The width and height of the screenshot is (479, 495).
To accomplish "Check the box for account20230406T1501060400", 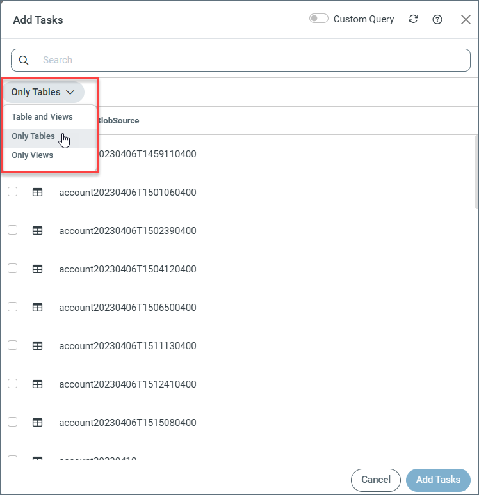I will (12, 192).
